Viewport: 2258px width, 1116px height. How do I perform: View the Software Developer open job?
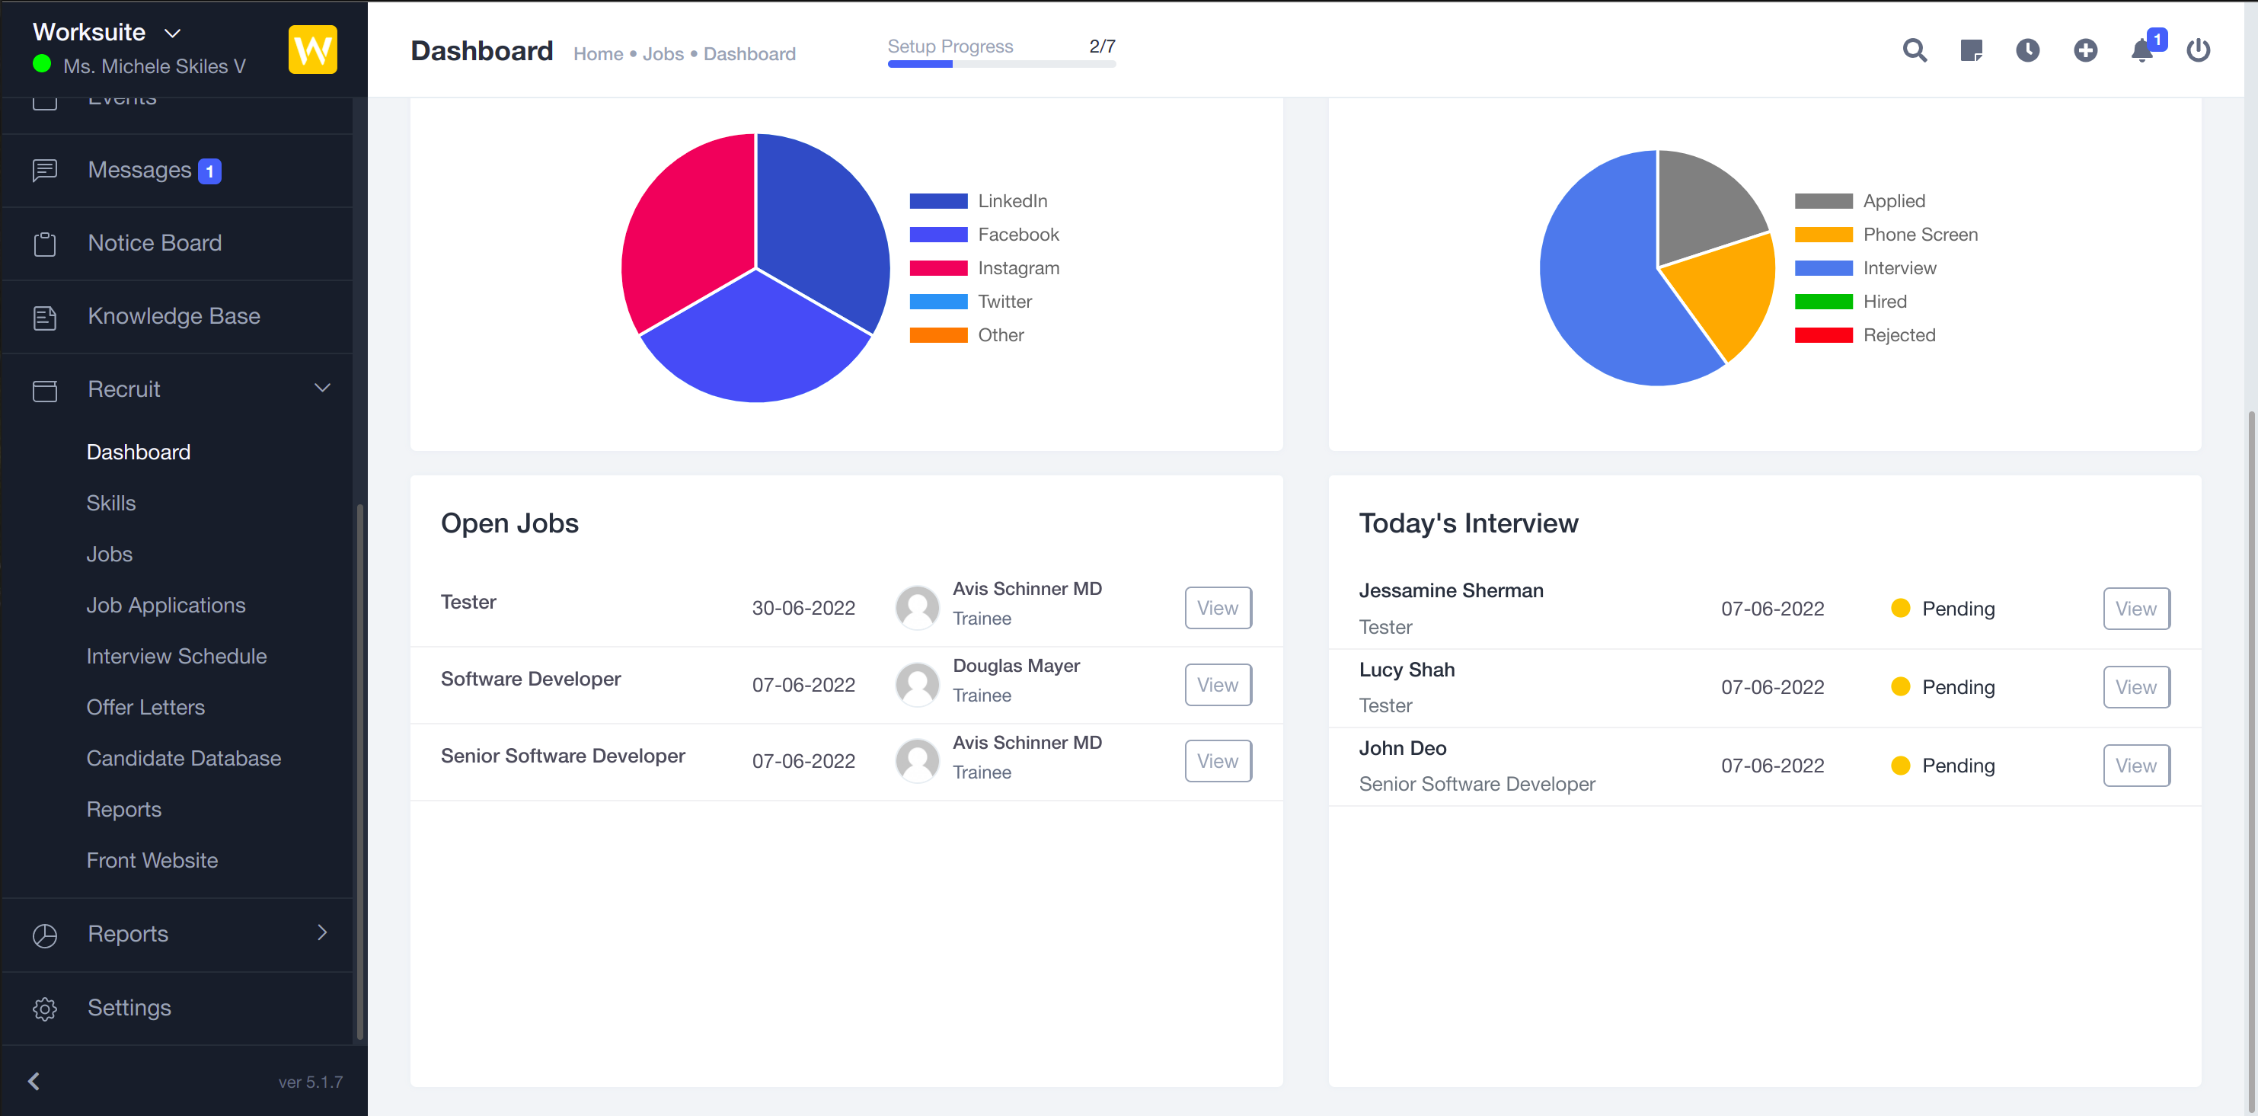pyautogui.click(x=1218, y=685)
